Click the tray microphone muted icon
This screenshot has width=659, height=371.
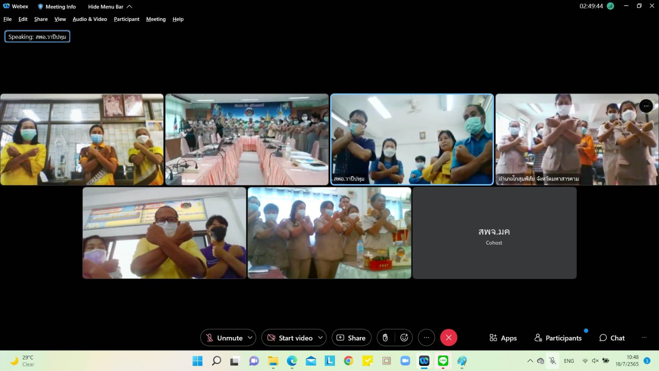point(553,361)
